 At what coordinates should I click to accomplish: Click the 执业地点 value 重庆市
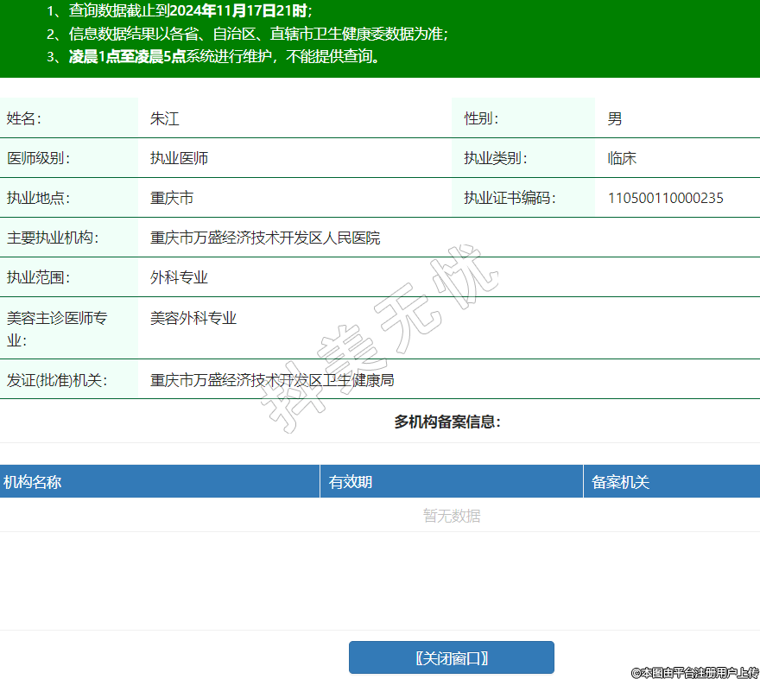pos(172,198)
